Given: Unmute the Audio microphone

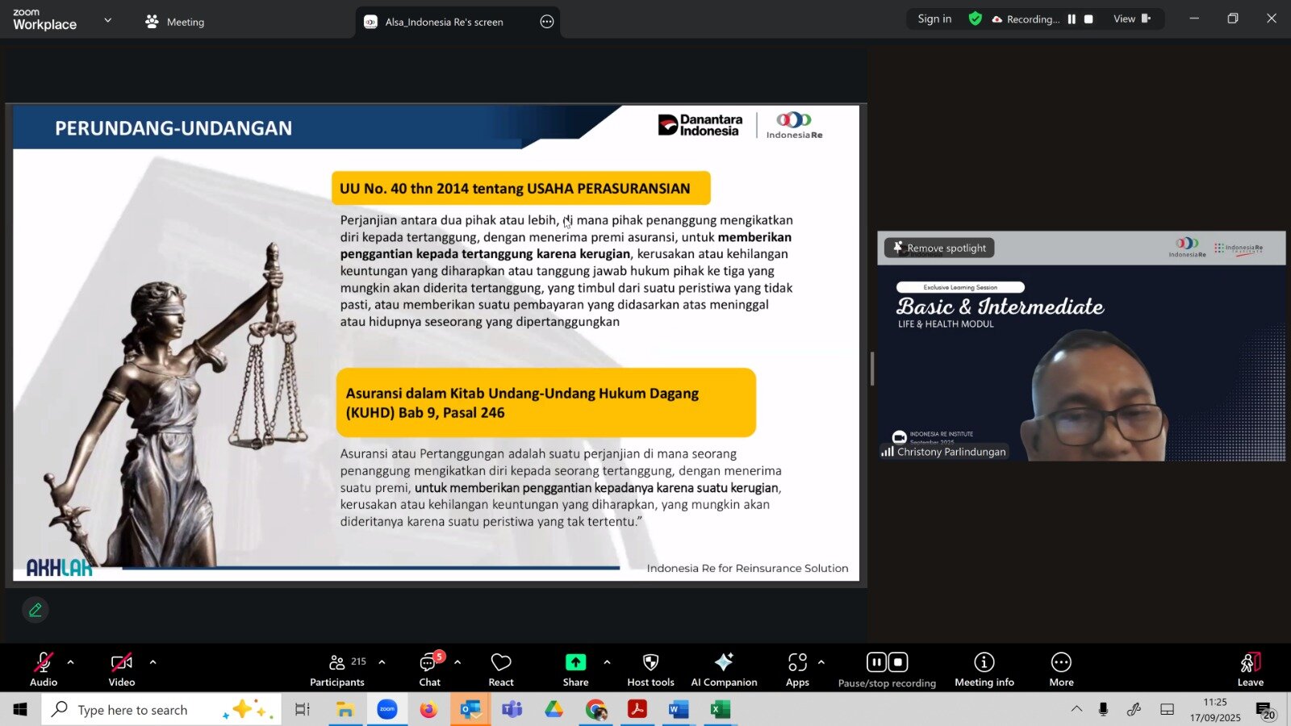Looking at the screenshot, I should click(x=44, y=669).
